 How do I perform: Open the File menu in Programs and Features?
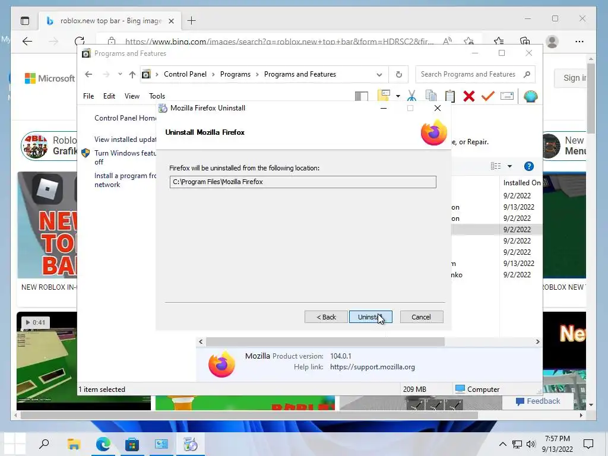coord(88,96)
